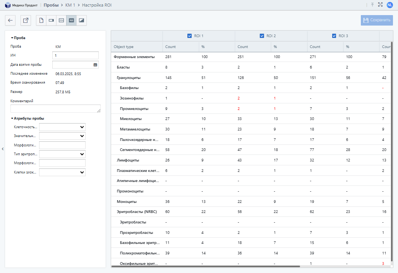Select the blank document view icon
Viewport: 398px width, 273px height.
pos(41,20)
